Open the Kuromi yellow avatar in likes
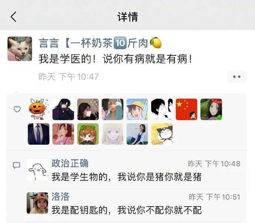The image size is (255, 223). pyautogui.click(x=162, y=134)
